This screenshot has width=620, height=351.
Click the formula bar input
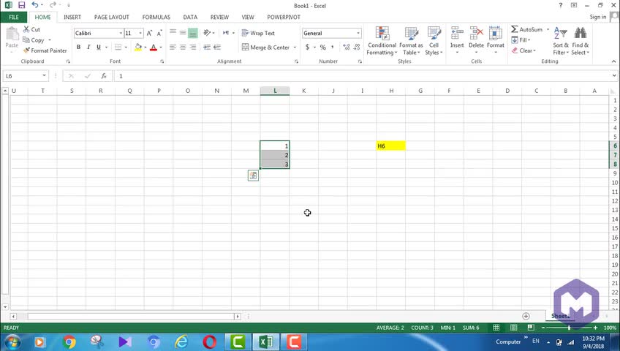coord(362,76)
